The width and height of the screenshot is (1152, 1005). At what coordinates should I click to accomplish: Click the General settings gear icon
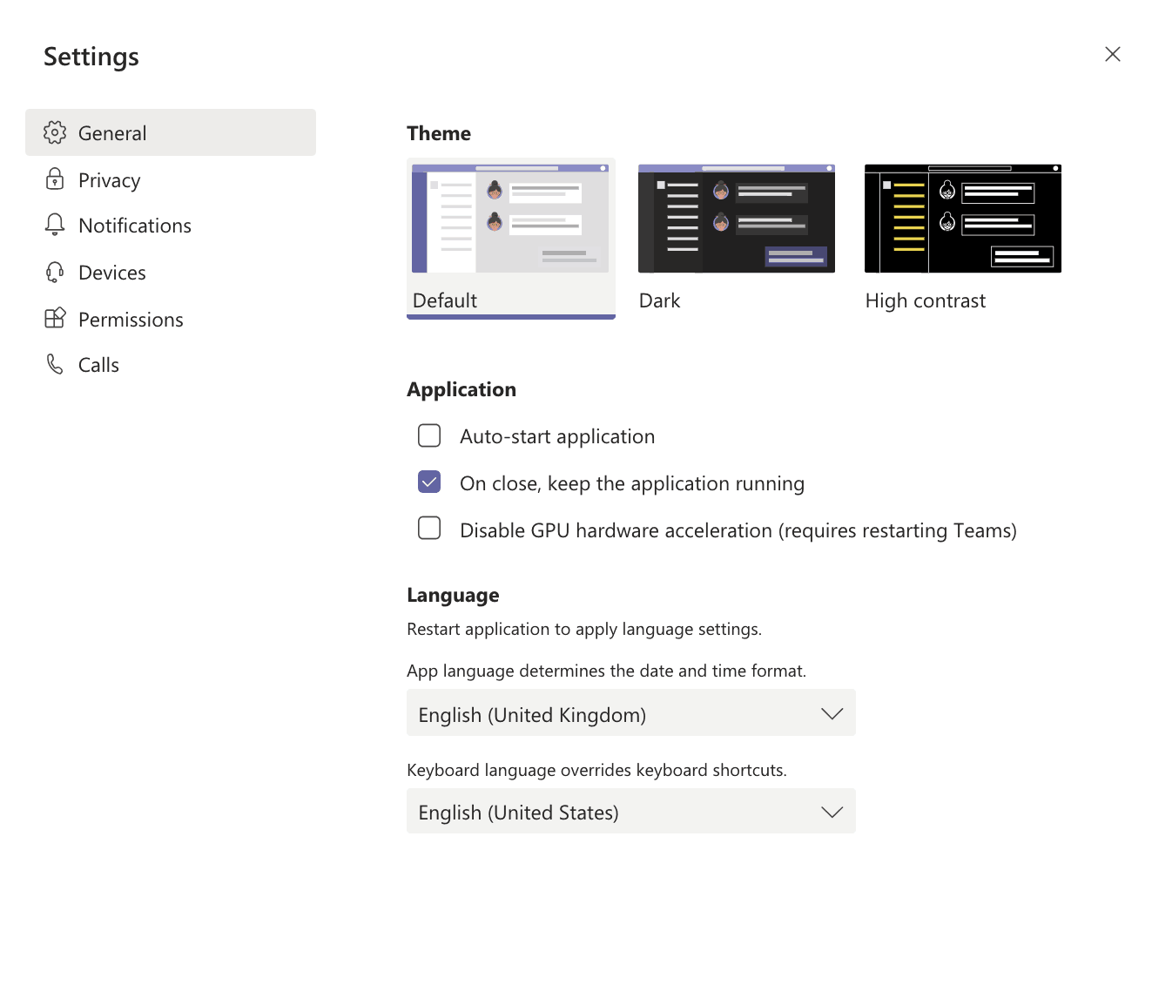pos(54,132)
